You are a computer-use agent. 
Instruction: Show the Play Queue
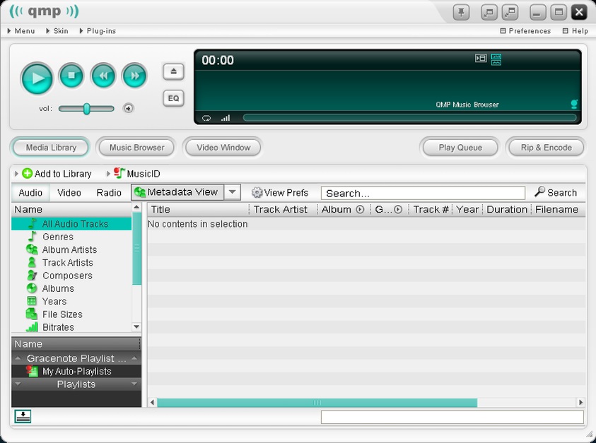pos(460,148)
